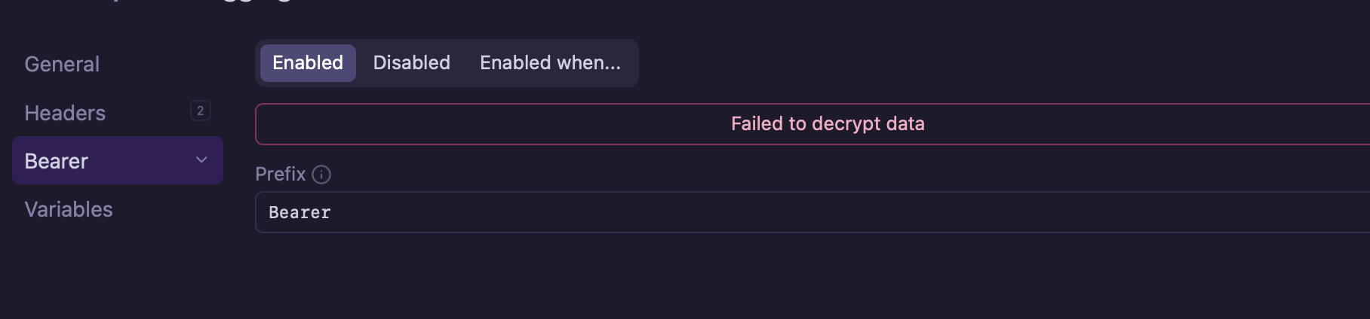Switch authentication to Disabled
This screenshot has width=1370, height=319.
click(411, 63)
